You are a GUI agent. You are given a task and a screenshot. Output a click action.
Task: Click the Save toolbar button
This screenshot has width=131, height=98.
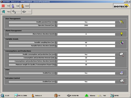pos(27,12)
